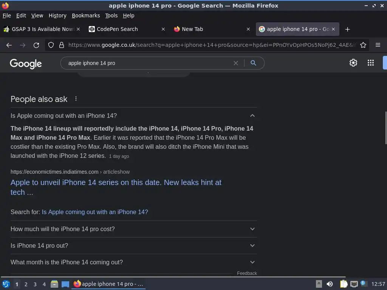Click the vertical page scrollbar thumb
This screenshot has height=290, width=387.
pos(385,128)
